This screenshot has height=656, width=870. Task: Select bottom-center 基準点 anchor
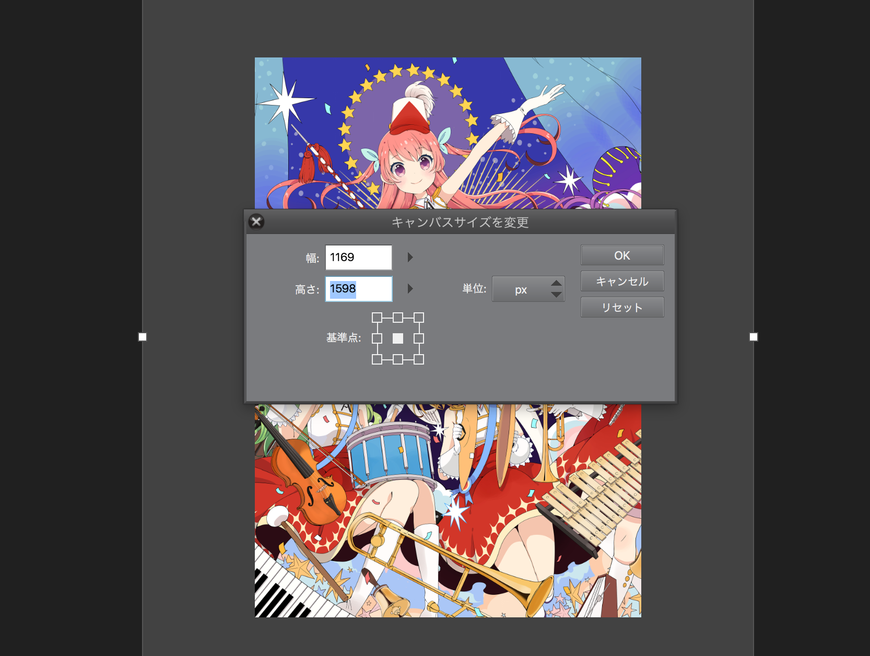(x=398, y=359)
